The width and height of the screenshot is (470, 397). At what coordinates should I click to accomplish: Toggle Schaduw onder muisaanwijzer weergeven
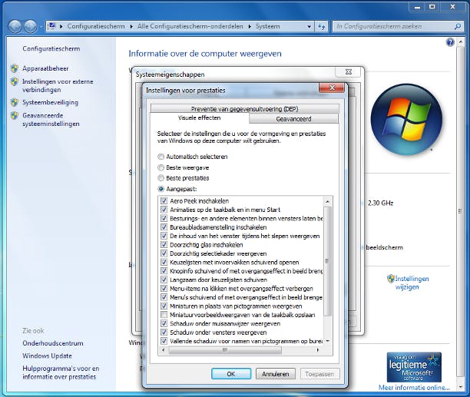[164, 323]
